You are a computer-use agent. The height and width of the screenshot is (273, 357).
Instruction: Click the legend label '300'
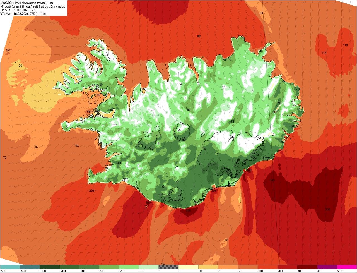(300, 271)
